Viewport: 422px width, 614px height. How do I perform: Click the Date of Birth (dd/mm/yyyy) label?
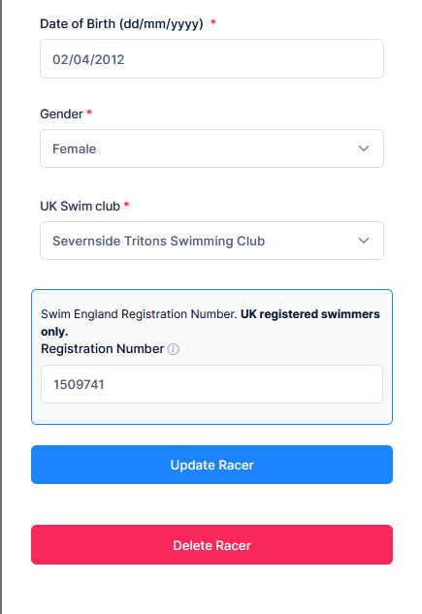(121, 24)
